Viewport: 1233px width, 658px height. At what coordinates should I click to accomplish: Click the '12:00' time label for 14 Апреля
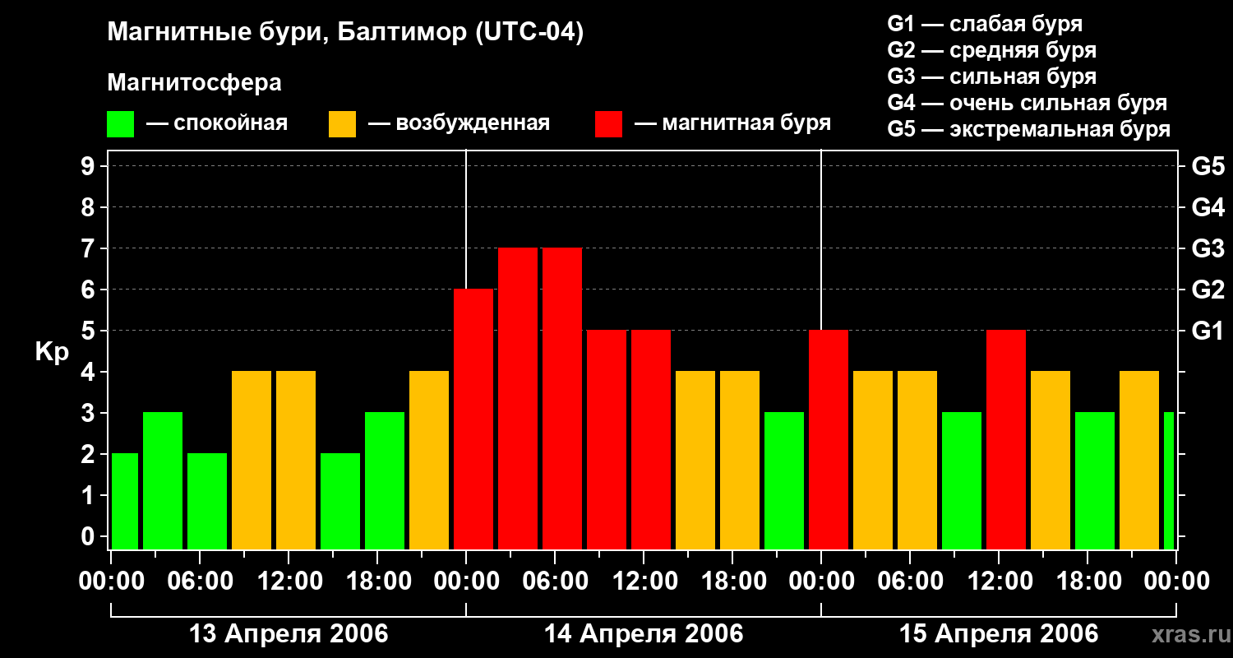pos(644,582)
